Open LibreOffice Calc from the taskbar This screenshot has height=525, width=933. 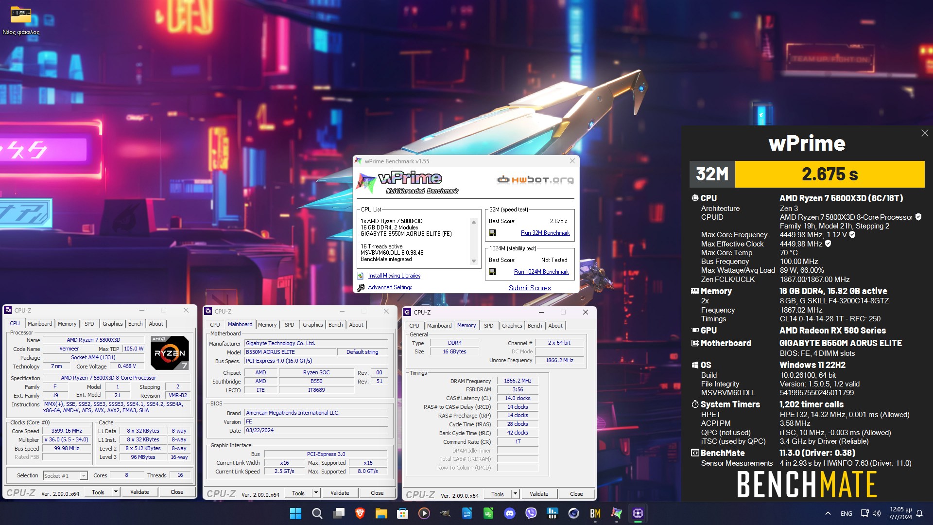click(x=488, y=513)
